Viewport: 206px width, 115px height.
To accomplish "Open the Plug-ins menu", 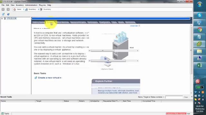I will point(42,5).
